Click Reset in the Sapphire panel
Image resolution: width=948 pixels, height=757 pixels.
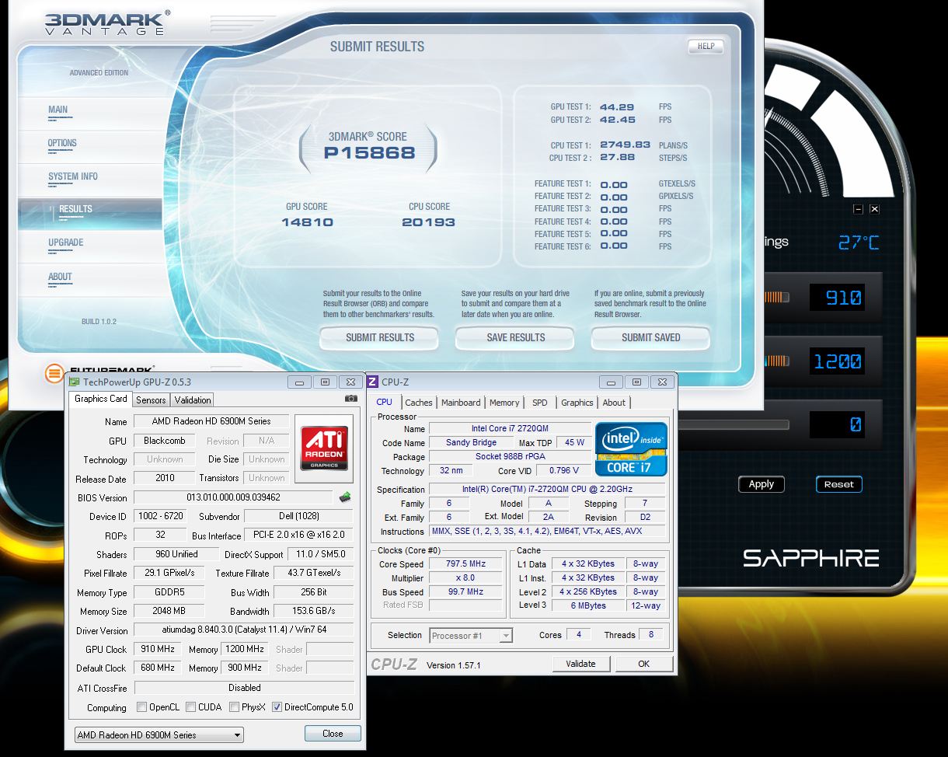pos(839,484)
